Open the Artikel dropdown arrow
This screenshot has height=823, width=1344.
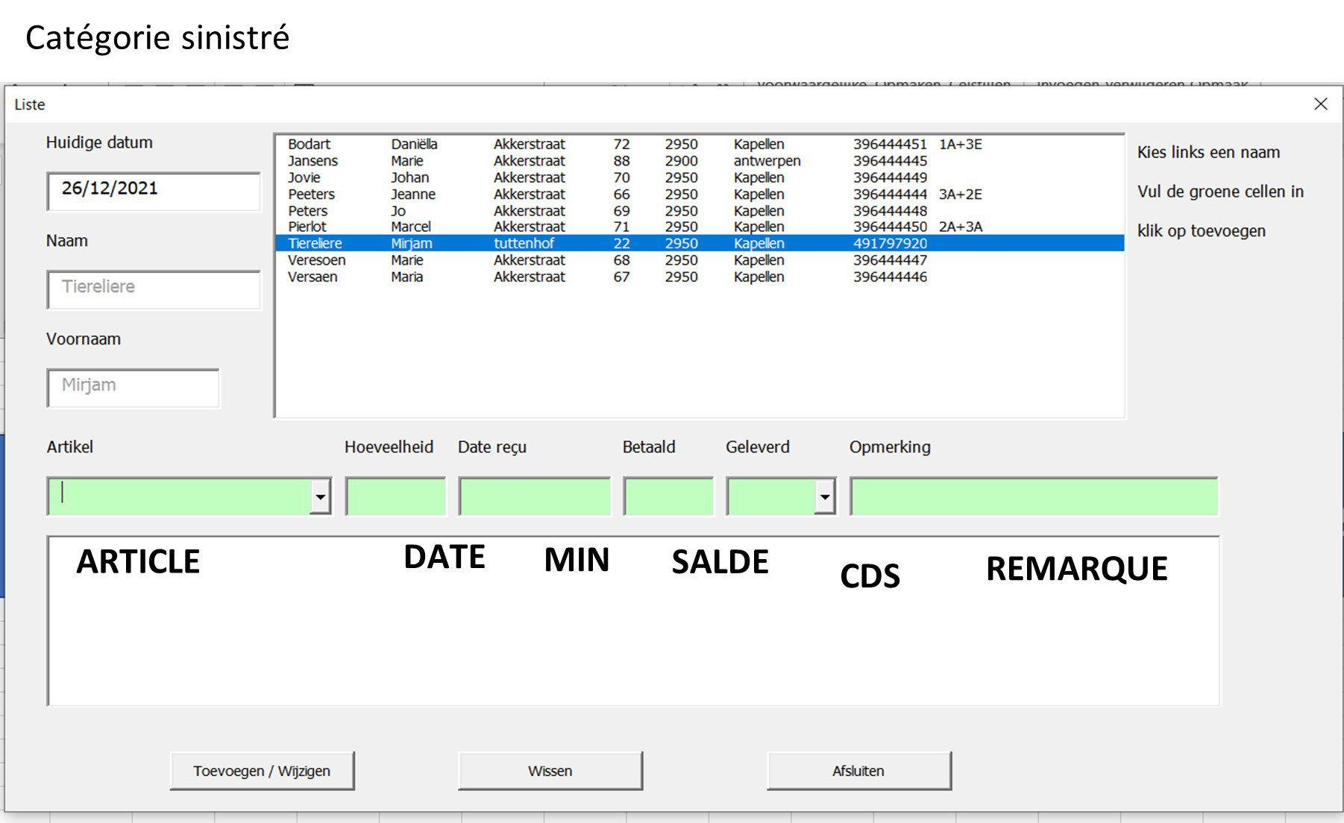321,496
